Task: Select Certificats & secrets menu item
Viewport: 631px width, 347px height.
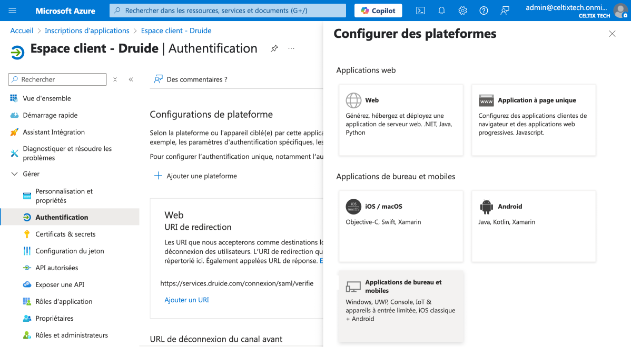Action: tap(65, 234)
